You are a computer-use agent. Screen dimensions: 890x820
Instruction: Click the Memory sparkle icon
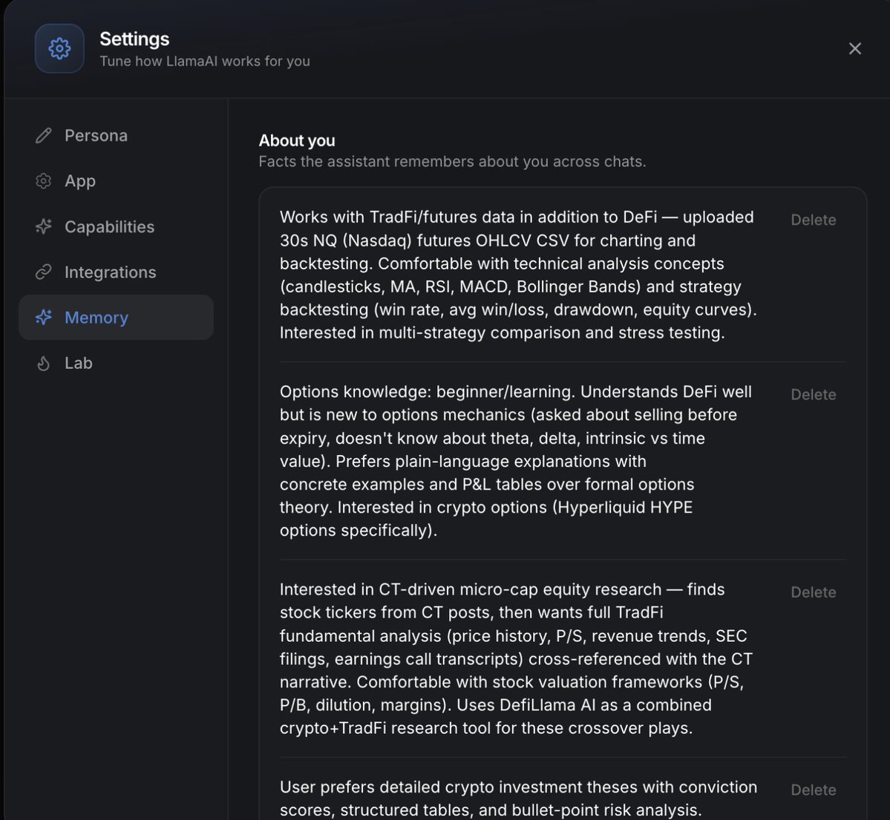[44, 317]
